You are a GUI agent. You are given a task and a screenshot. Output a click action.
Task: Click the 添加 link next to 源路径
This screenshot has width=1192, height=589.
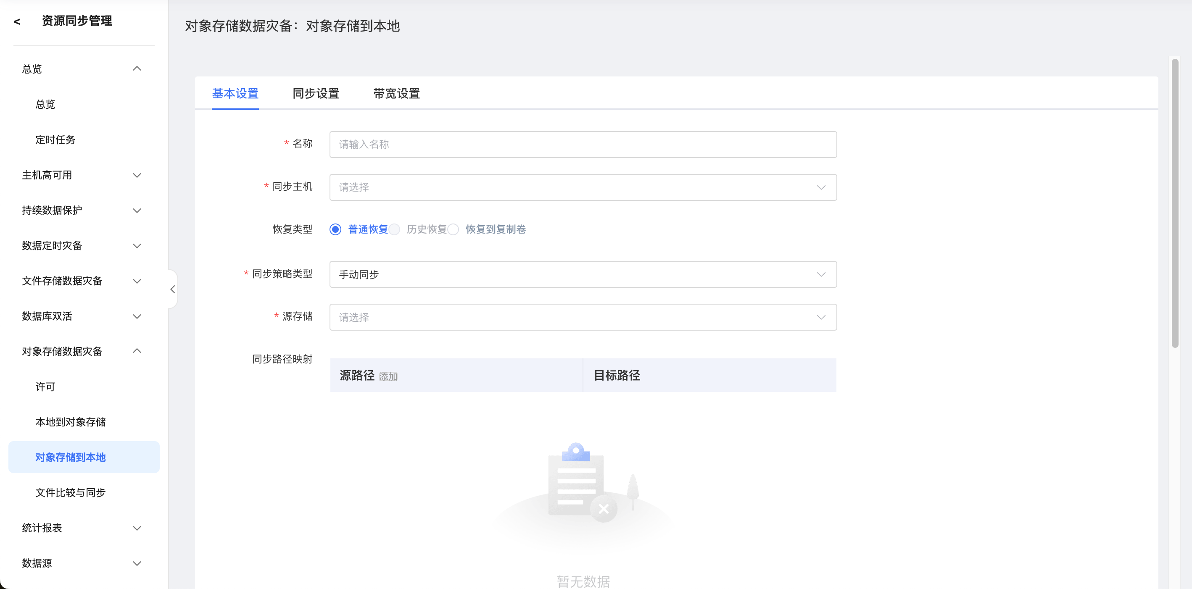click(388, 376)
